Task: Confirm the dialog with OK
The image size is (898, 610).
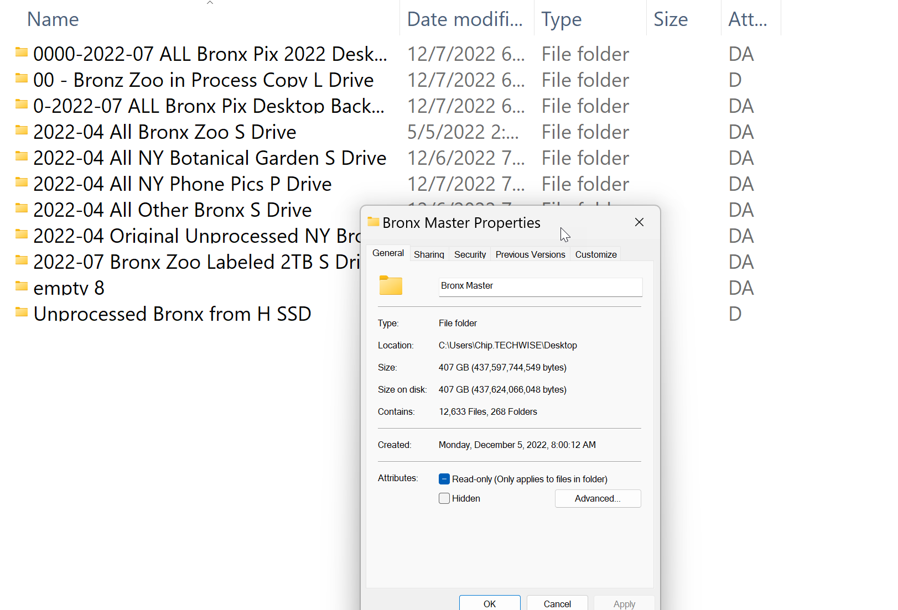Action: (x=490, y=603)
